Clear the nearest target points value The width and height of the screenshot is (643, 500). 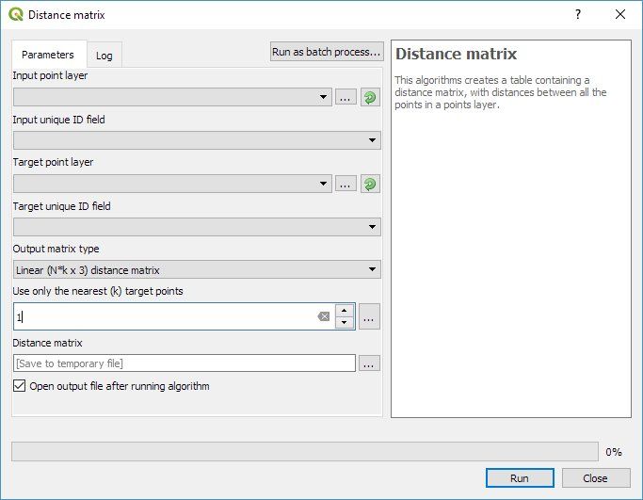324,317
